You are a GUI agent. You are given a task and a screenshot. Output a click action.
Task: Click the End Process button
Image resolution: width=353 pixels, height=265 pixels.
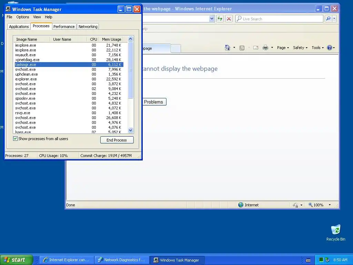click(117, 140)
